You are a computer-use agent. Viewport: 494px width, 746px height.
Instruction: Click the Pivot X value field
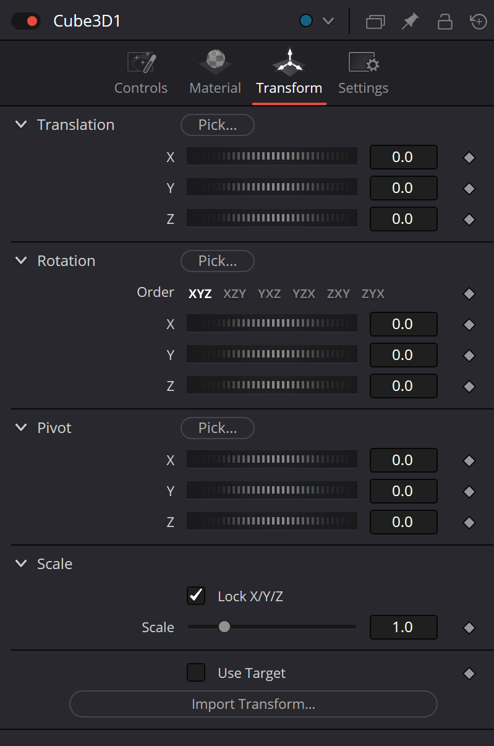click(404, 460)
